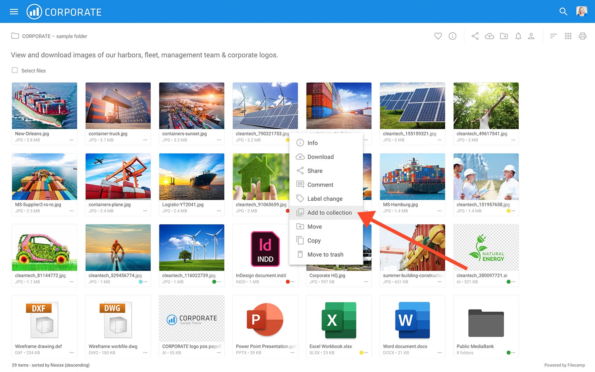Click red label dot on InDesign document.indd

(288, 282)
